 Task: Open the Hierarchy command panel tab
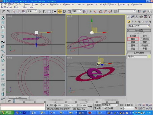point(137,17)
